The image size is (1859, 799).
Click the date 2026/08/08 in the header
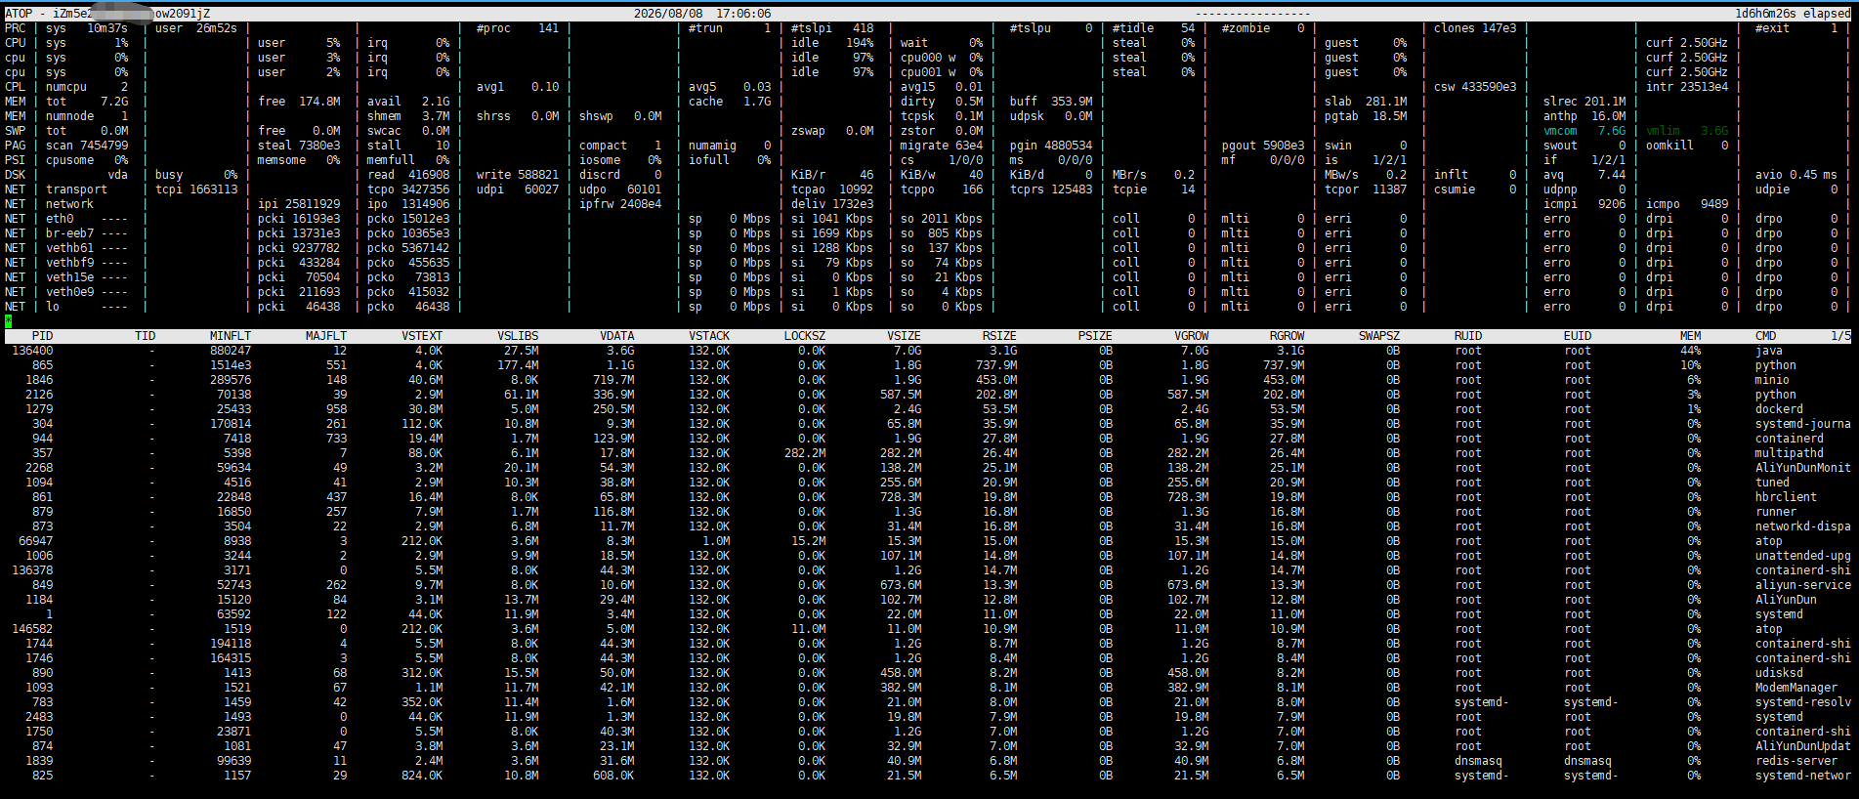click(667, 14)
